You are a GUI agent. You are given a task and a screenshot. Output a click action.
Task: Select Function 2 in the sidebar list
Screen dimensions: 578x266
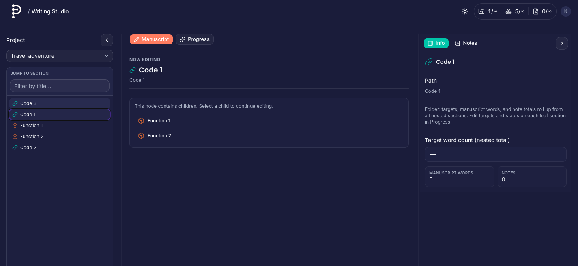(x=32, y=137)
